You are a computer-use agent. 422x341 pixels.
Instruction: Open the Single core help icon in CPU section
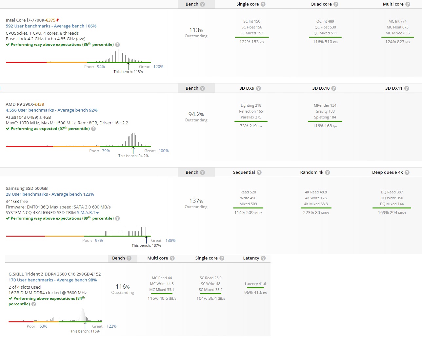click(263, 4)
